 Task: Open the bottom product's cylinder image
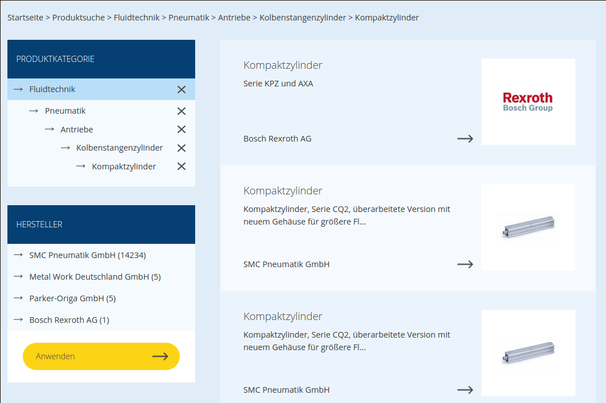coord(528,353)
